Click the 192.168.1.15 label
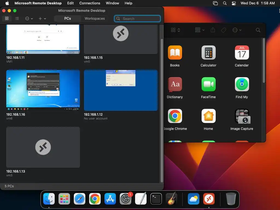 93,57
